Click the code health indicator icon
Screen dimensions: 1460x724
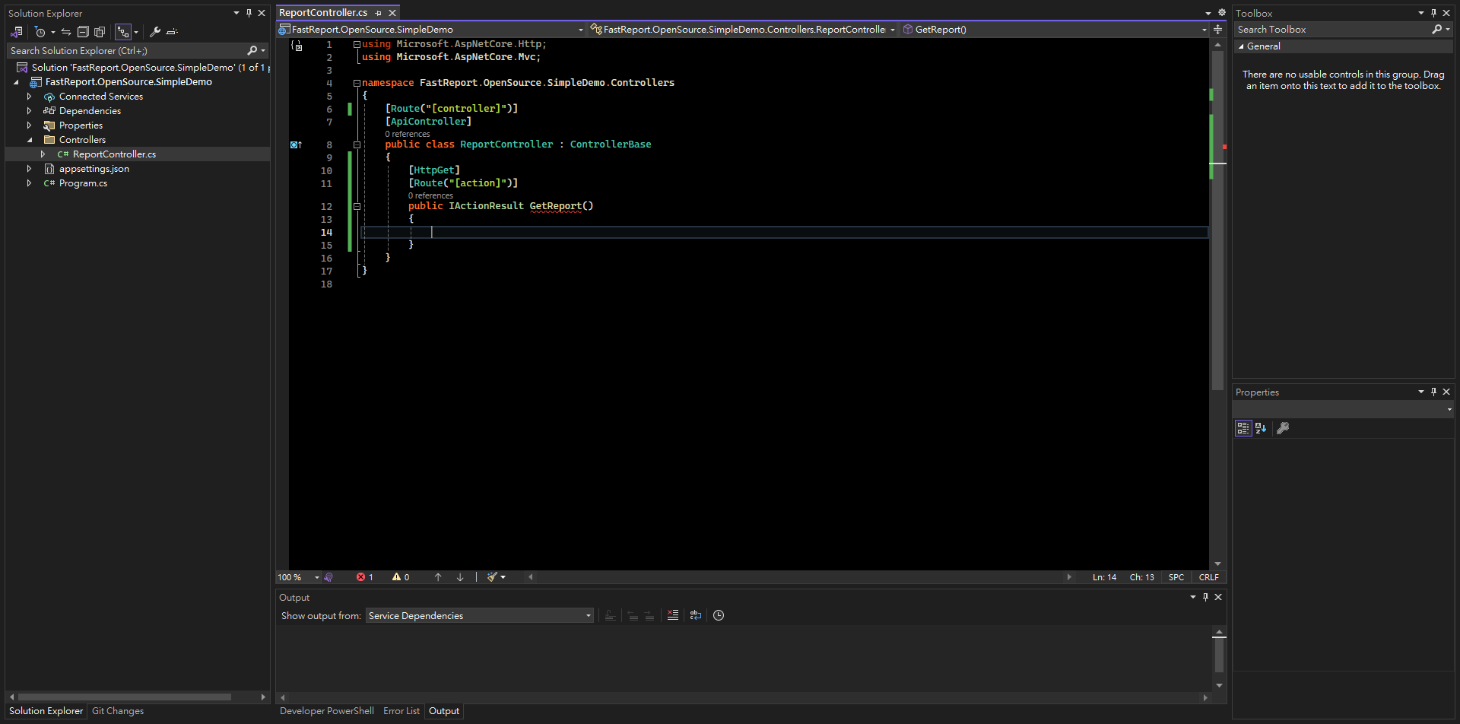pos(328,577)
